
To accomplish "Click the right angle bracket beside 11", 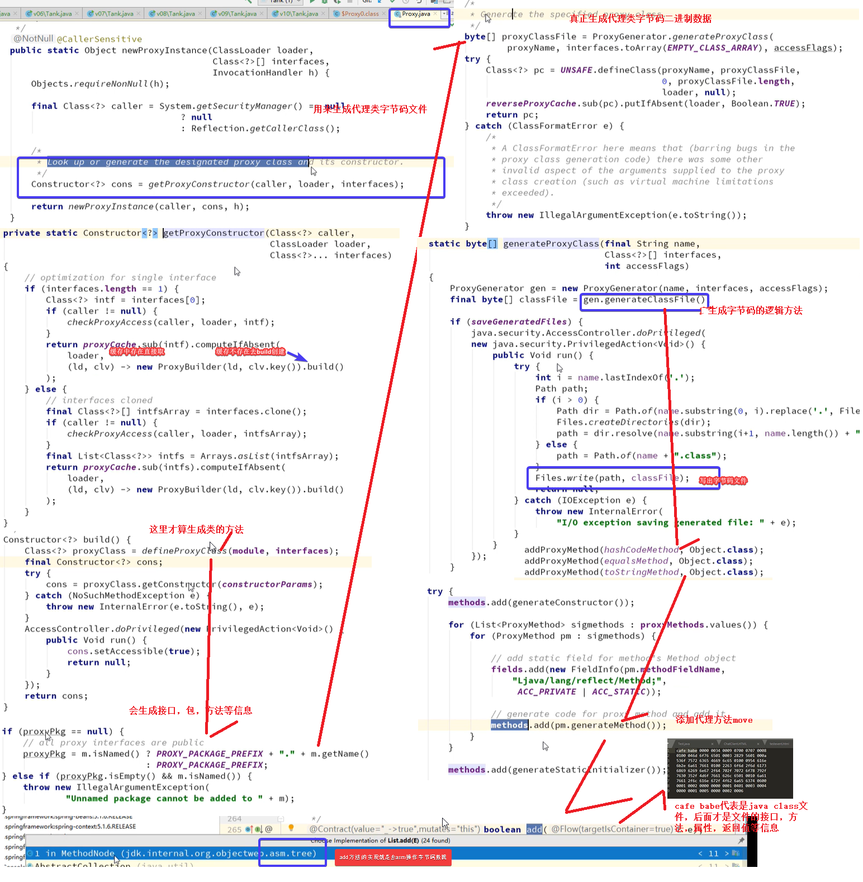I will click(x=727, y=853).
